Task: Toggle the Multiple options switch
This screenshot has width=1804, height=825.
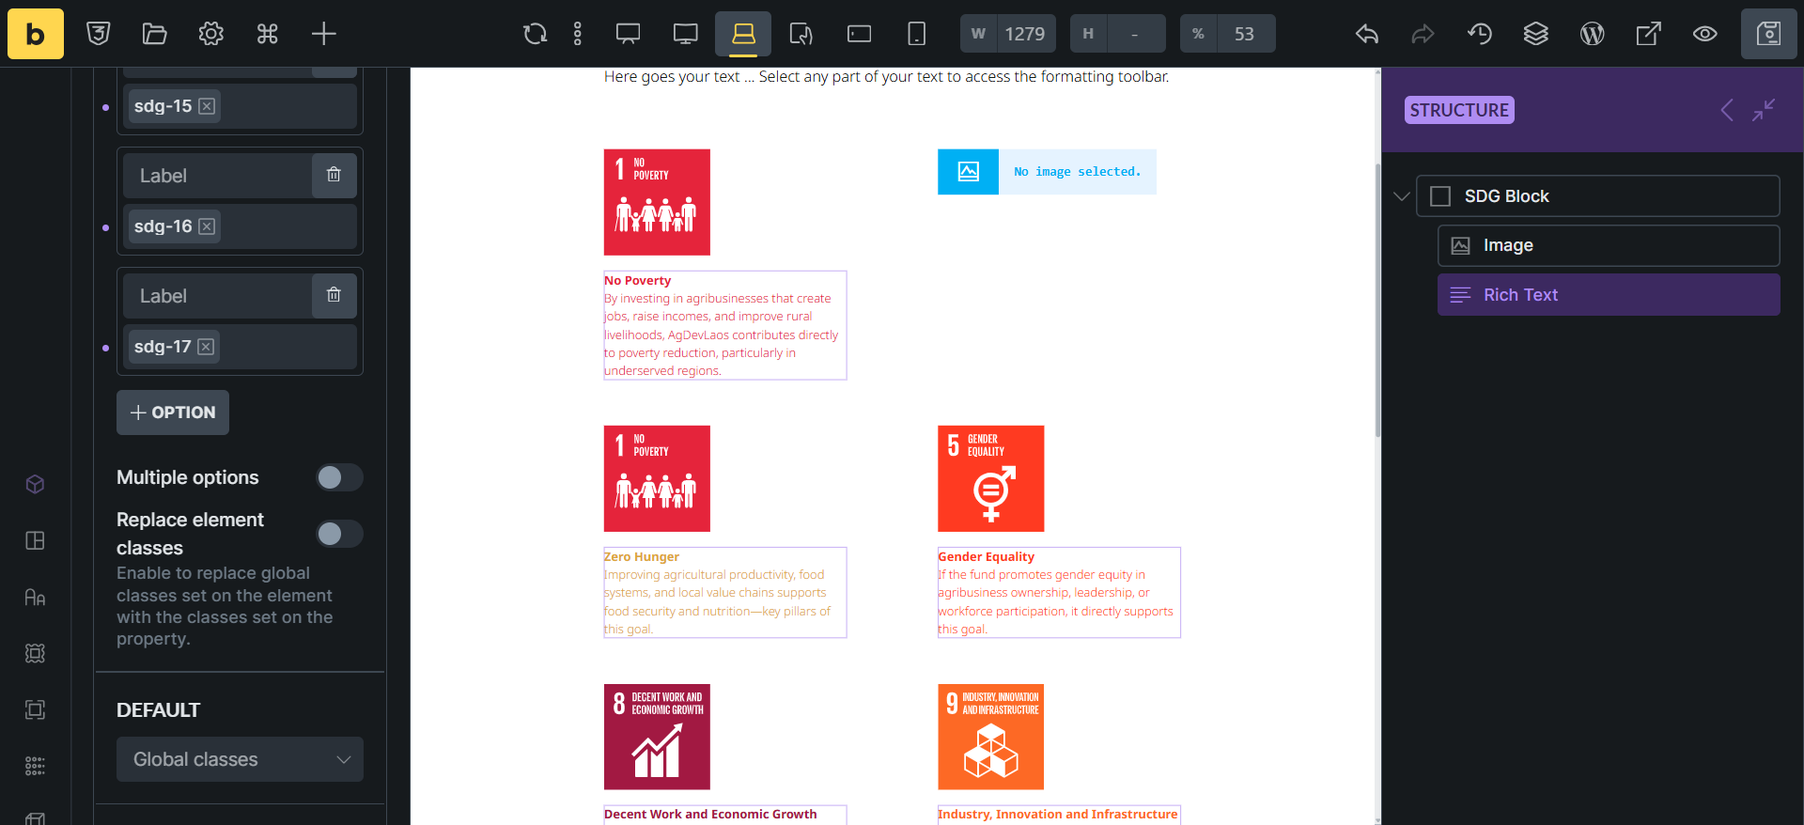Action: coord(339,477)
